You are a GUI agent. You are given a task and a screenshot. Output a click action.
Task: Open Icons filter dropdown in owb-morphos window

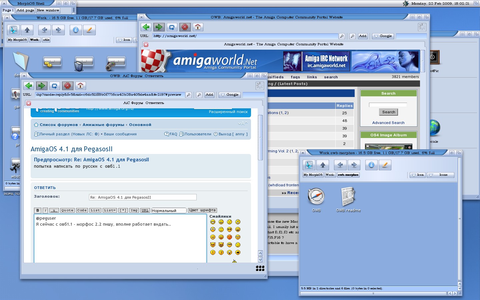[x=441, y=175]
